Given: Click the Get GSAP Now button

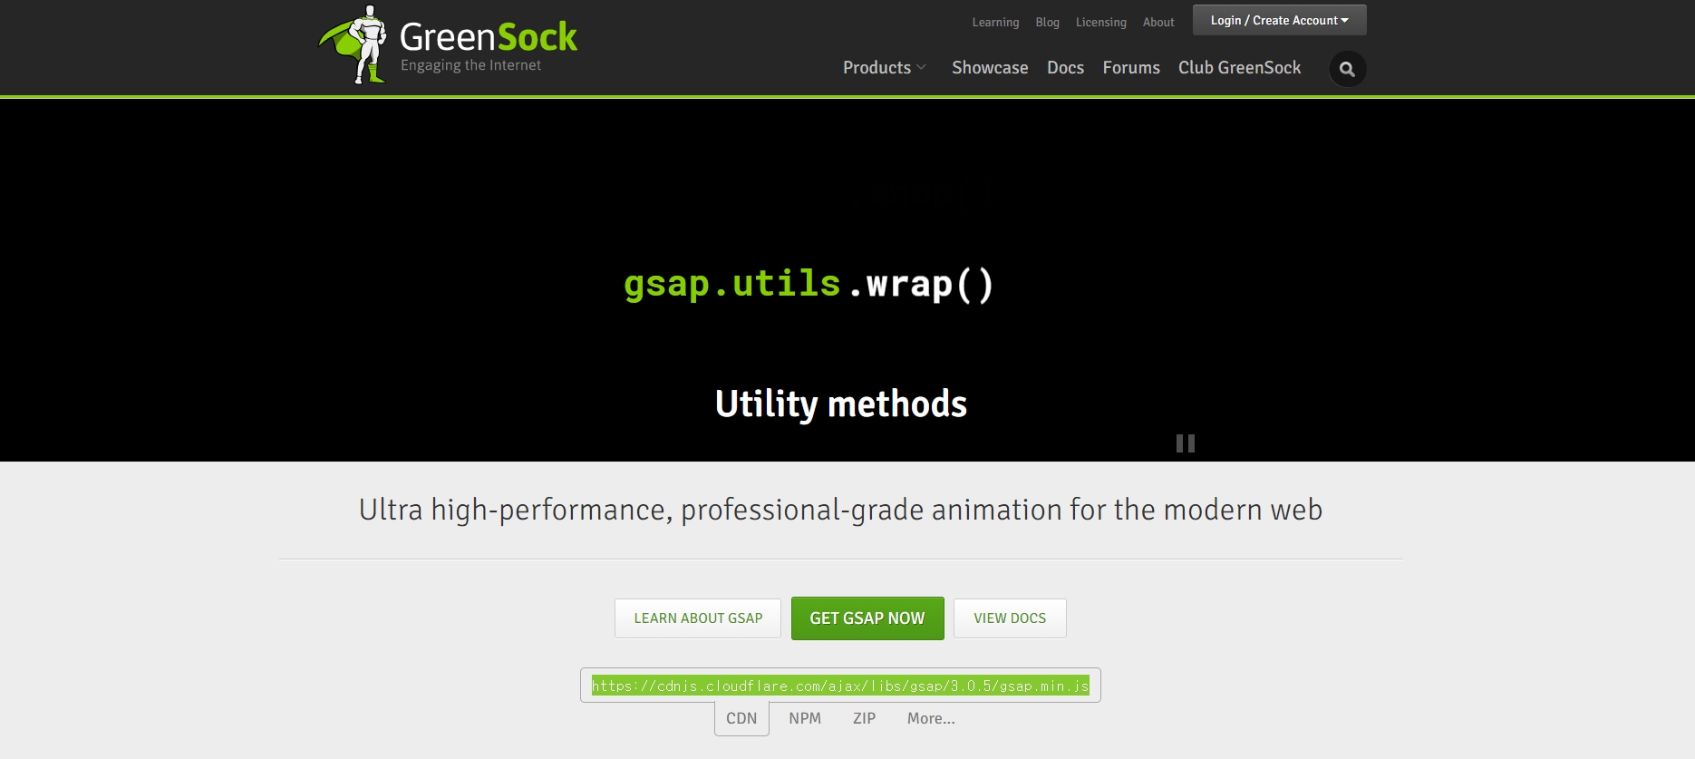Looking at the screenshot, I should tap(867, 618).
